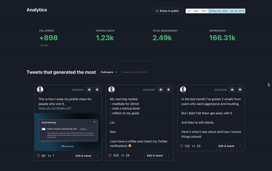Star the 2022/01/10 tweet card
This screenshot has width=272, height=171.
(97, 90)
